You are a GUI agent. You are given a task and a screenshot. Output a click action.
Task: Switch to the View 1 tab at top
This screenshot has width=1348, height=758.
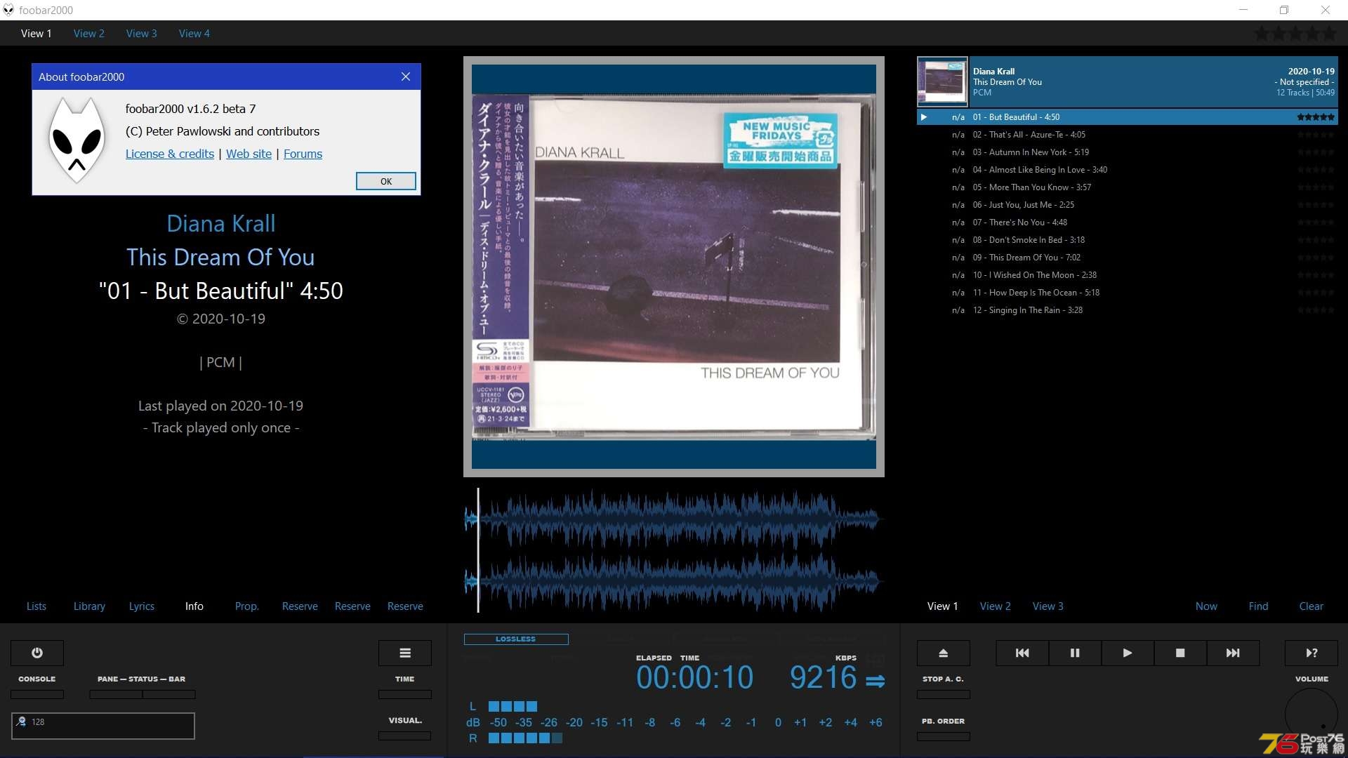pos(37,33)
